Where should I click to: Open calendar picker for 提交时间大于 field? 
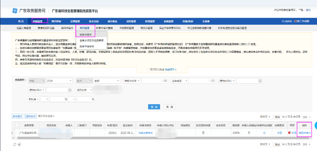[x=260, y=81]
